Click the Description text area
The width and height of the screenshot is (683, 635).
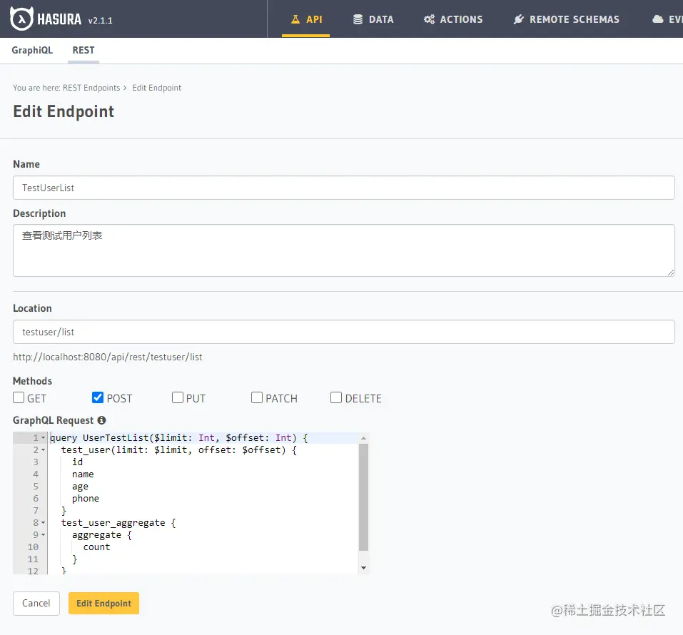pos(344,250)
